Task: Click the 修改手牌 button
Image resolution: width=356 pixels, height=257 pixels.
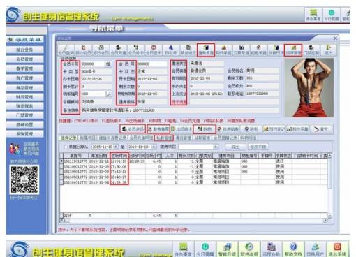Action: [x=258, y=147]
